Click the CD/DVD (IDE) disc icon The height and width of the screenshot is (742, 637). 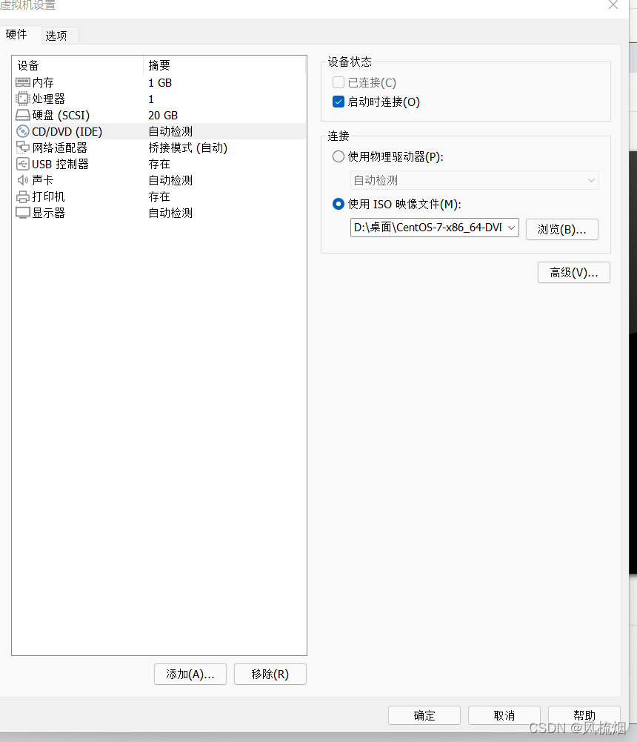pos(23,131)
